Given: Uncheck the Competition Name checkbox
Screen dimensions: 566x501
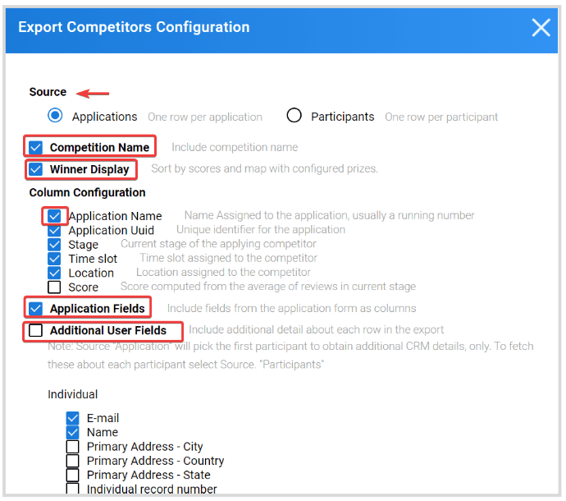Looking at the screenshot, I should coord(36,147).
